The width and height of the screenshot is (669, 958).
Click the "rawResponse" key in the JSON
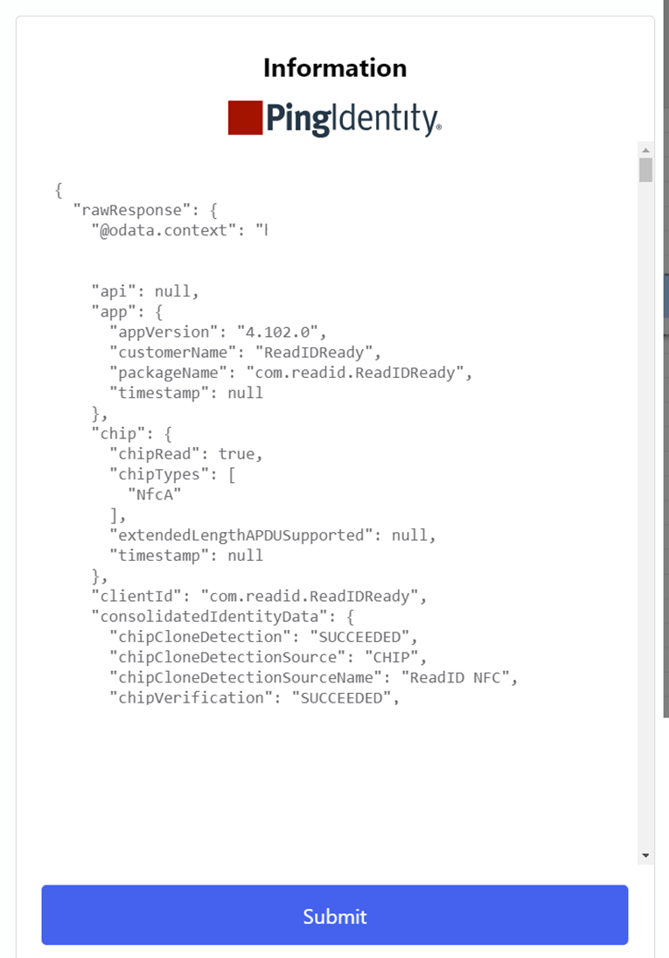coord(128,210)
